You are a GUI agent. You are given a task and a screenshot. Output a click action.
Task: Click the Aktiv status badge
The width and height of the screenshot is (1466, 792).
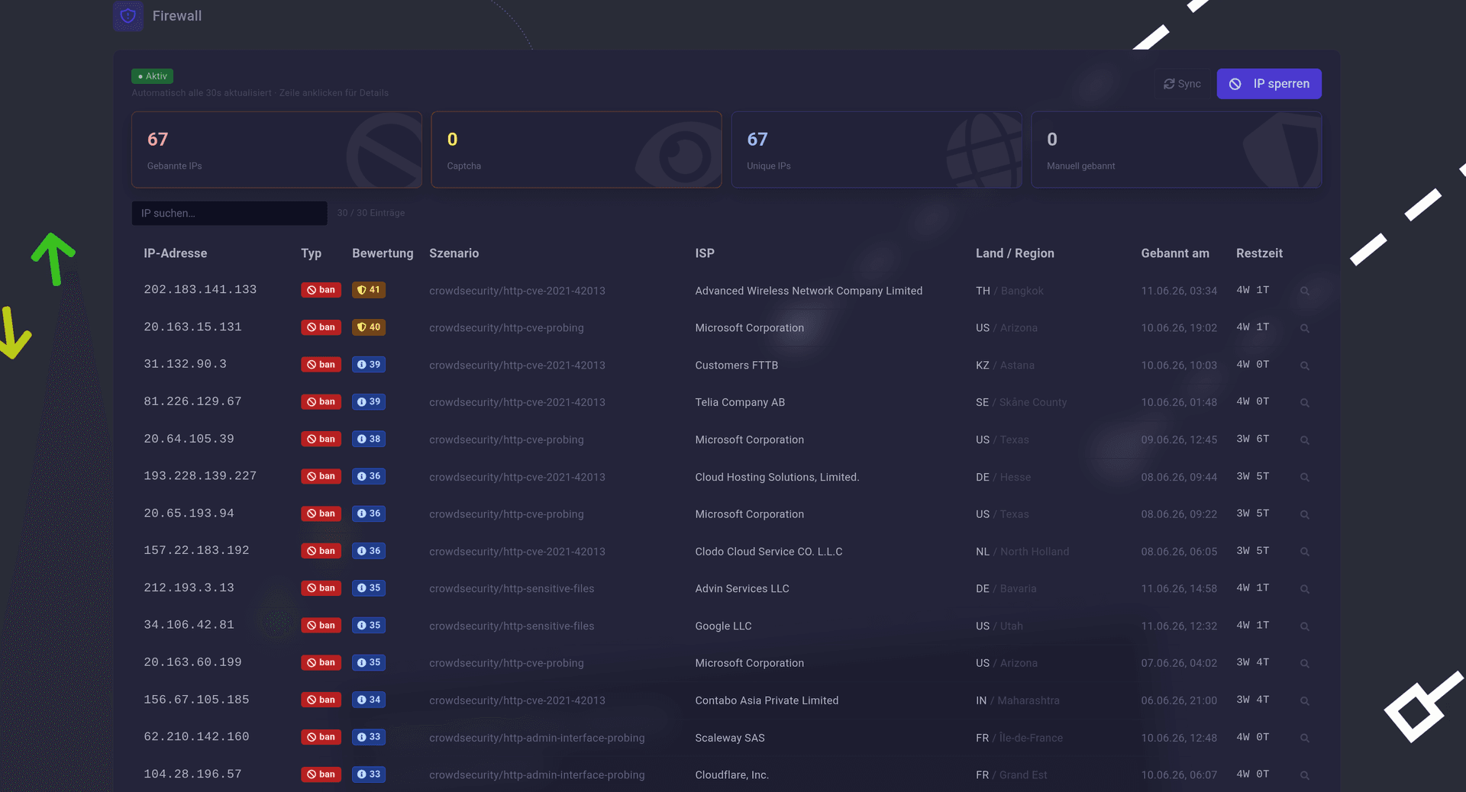(153, 76)
